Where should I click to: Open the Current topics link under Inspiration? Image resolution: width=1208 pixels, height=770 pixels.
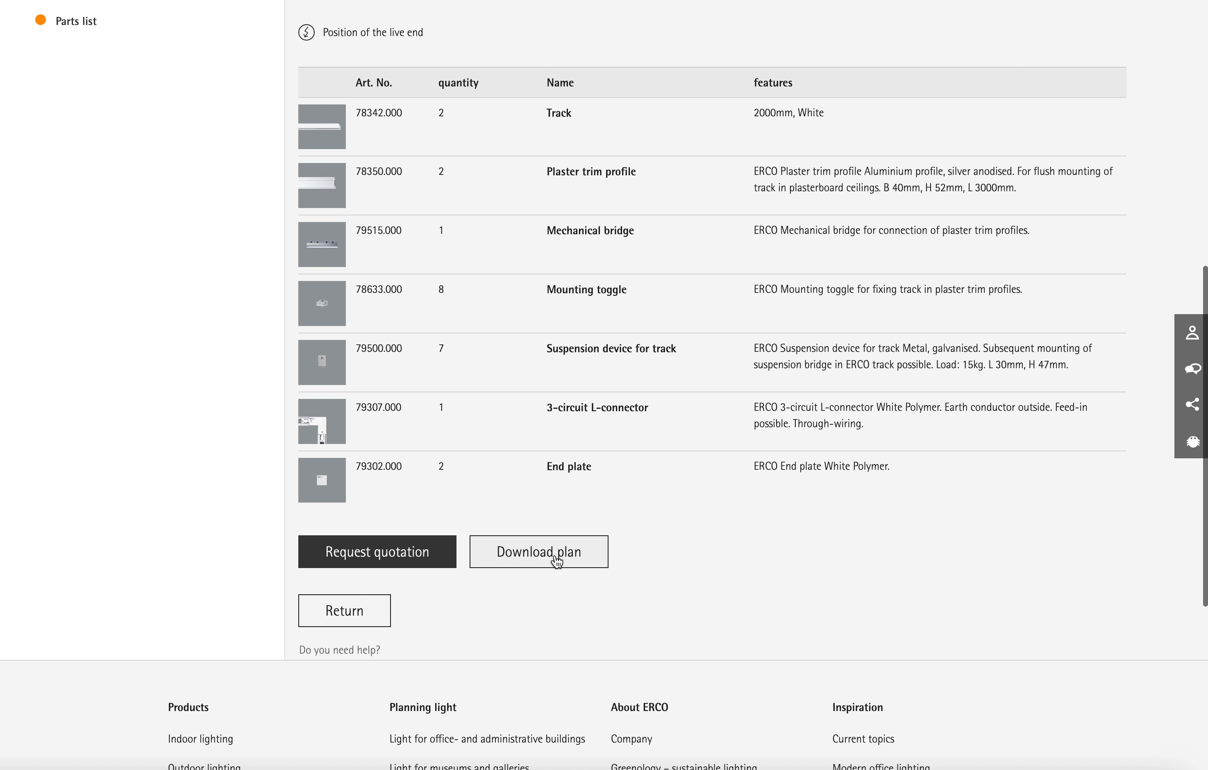pyautogui.click(x=863, y=738)
